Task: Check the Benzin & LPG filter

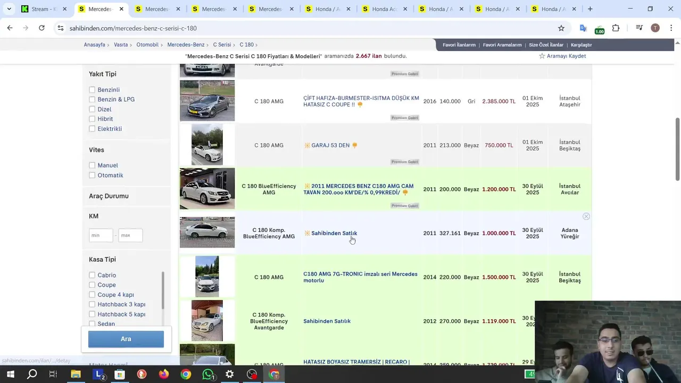Action: 92,99
